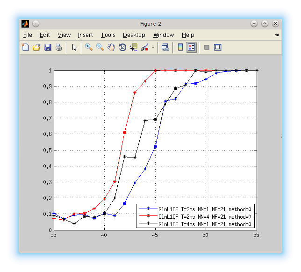This screenshot has width=301, height=272.
Task: Click the New Figure icon
Action: [x=25, y=47]
